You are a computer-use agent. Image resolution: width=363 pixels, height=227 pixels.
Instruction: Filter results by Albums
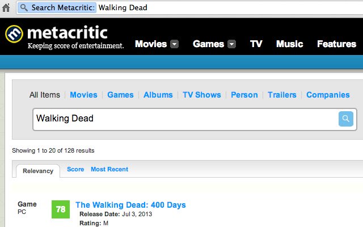(x=158, y=95)
